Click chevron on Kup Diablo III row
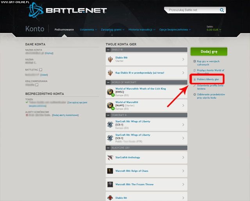The image size is (250, 201). pos(183,73)
